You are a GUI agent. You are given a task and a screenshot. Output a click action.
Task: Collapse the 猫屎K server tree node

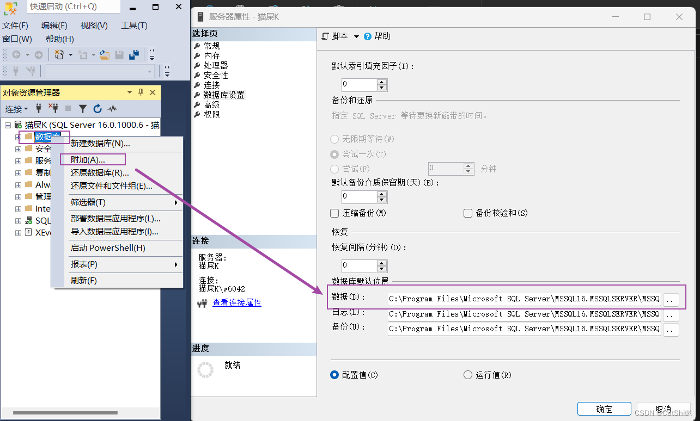(x=8, y=125)
